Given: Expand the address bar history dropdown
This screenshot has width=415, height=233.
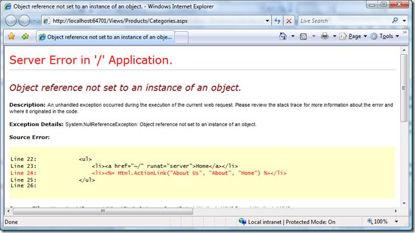Looking at the screenshot, I should (267, 21).
